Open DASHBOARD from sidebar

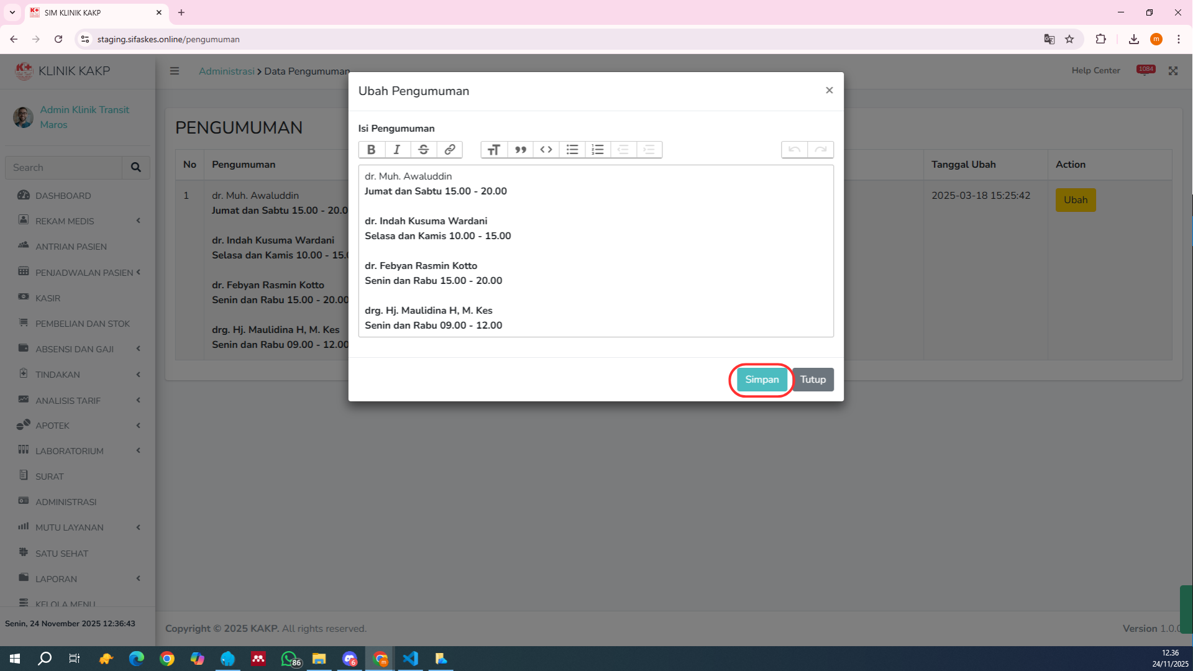pos(63,196)
